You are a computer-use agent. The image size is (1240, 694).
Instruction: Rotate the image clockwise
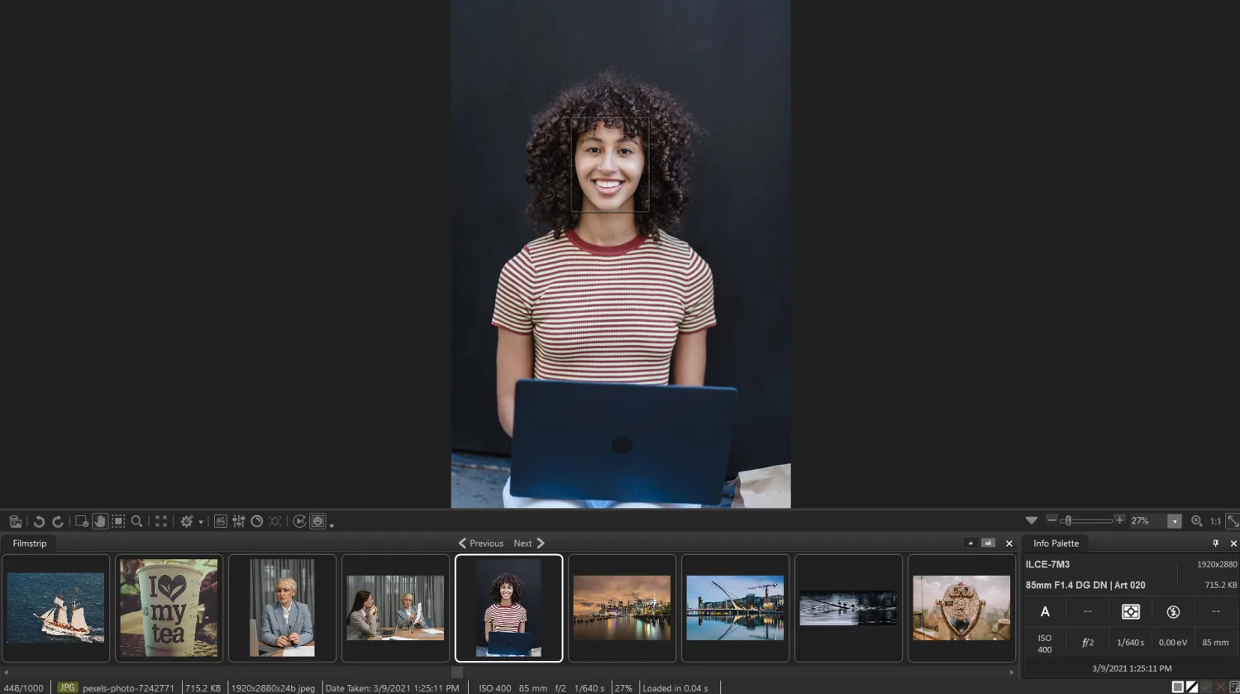[58, 521]
